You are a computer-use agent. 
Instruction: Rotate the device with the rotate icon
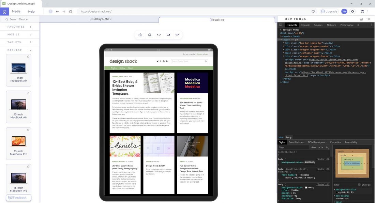click(150, 35)
